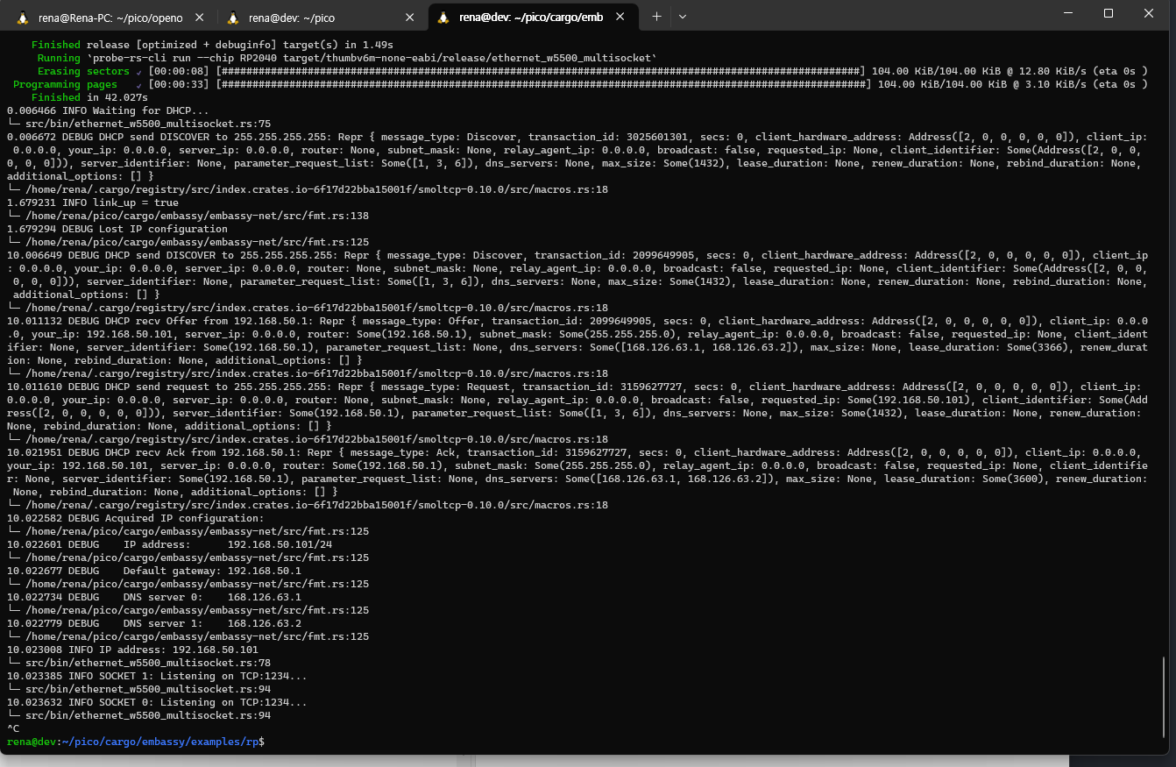Open the tab selection dropdown chevron
This screenshot has height=767, width=1176.
pyautogui.click(x=683, y=16)
